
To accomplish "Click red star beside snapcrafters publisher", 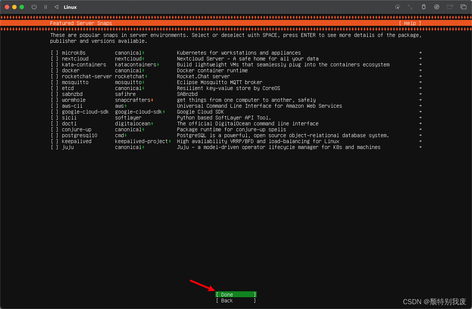I will pos(152,100).
